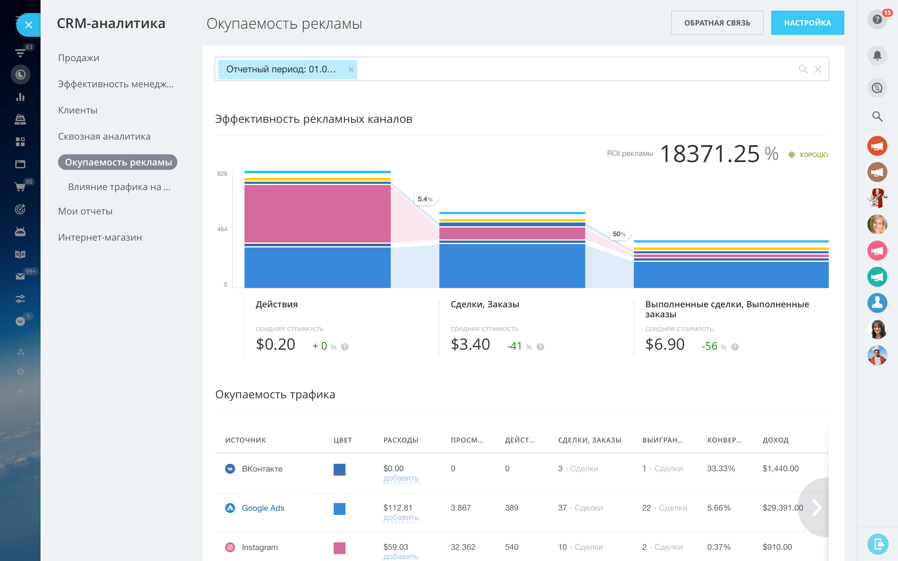Open Влияние трафика на submenu item
This screenshot has height=561, width=898.
(119, 187)
